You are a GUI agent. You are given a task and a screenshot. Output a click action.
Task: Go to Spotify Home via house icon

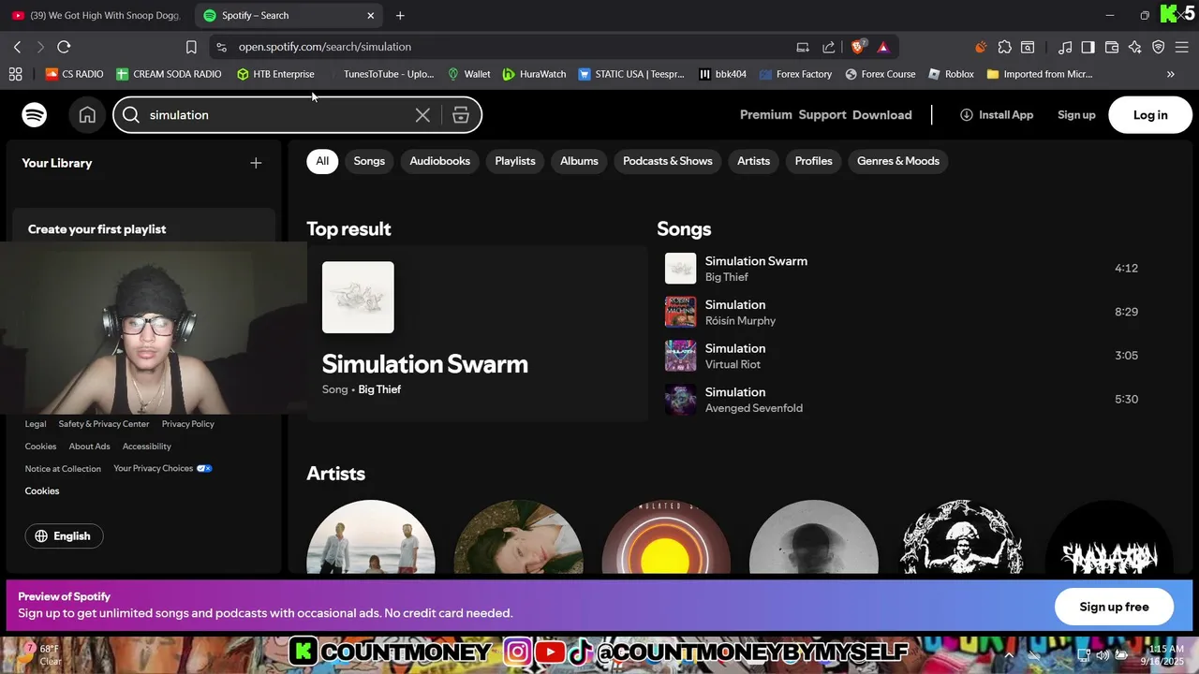pos(87,114)
